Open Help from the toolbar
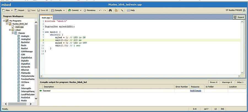 click(131, 10)
